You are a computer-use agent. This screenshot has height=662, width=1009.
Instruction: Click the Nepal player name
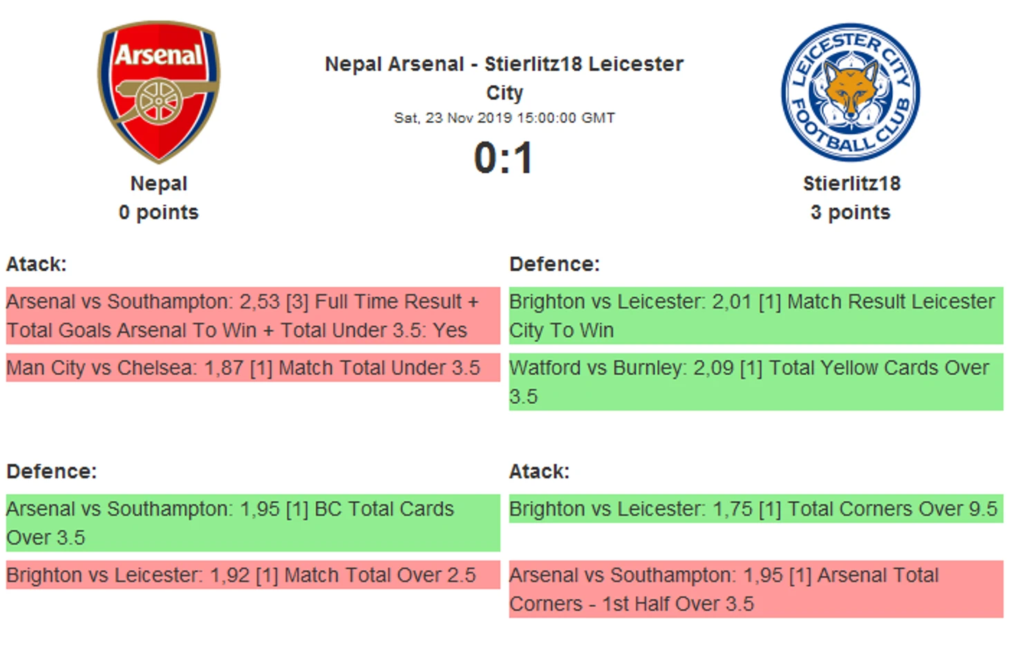(159, 184)
